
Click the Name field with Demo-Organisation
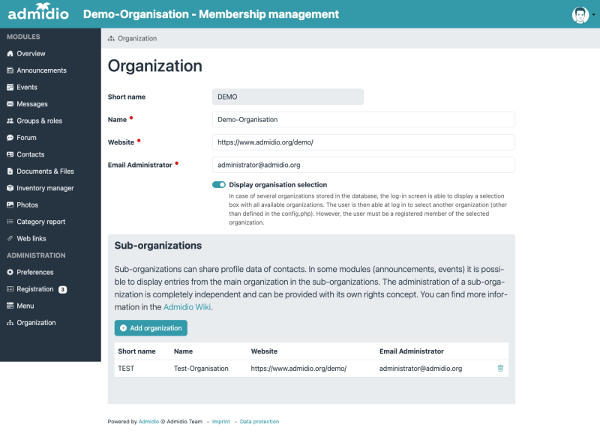[364, 120]
